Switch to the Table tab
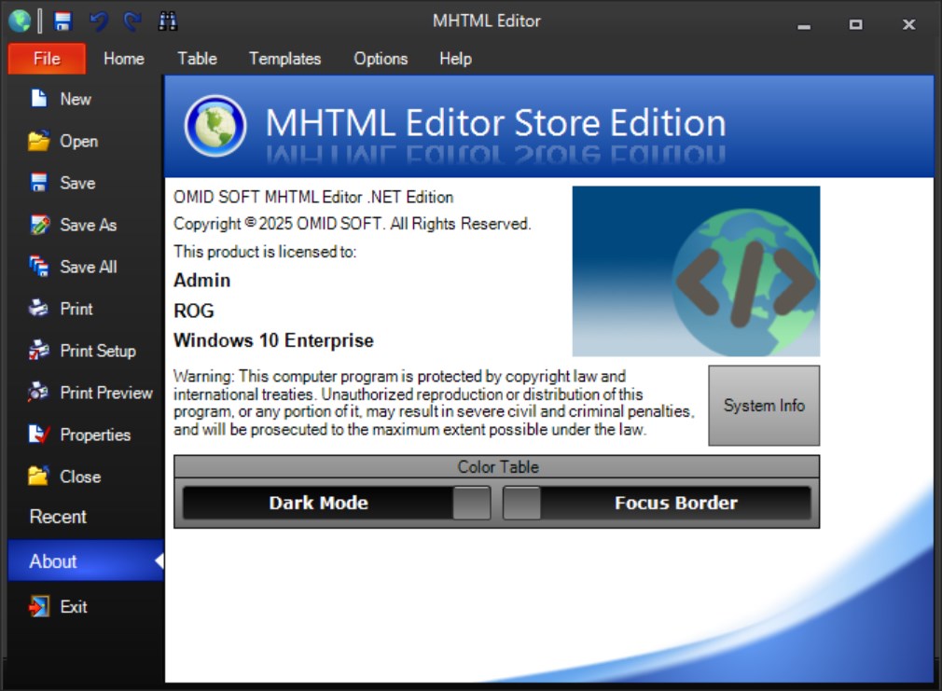This screenshot has width=942, height=691. pyautogui.click(x=197, y=59)
